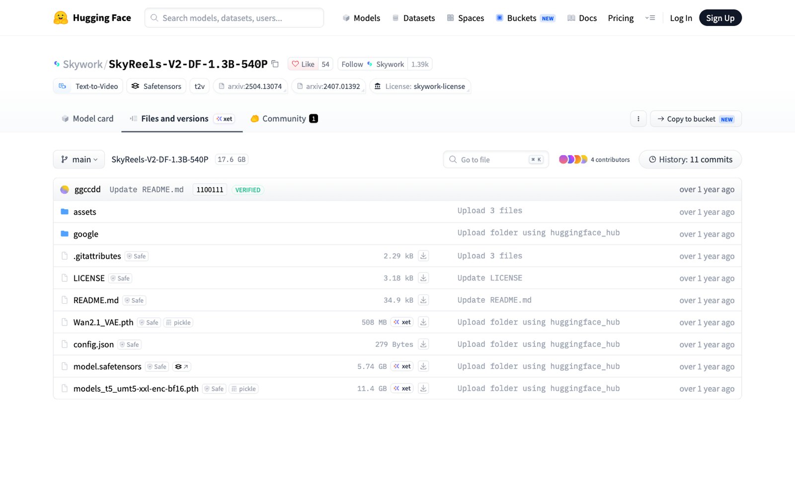Click the Log In link
The height and width of the screenshot is (497, 795).
[681, 18]
